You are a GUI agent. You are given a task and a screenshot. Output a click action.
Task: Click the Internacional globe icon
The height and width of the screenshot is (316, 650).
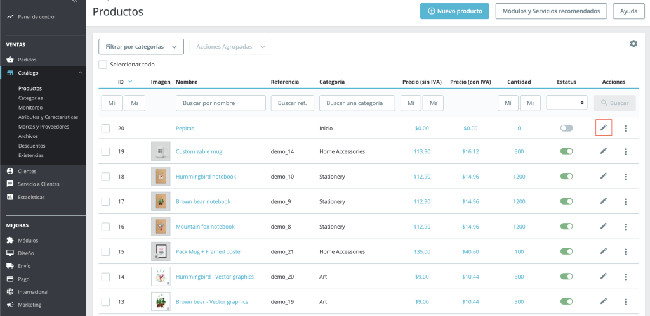[x=10, y=291]
